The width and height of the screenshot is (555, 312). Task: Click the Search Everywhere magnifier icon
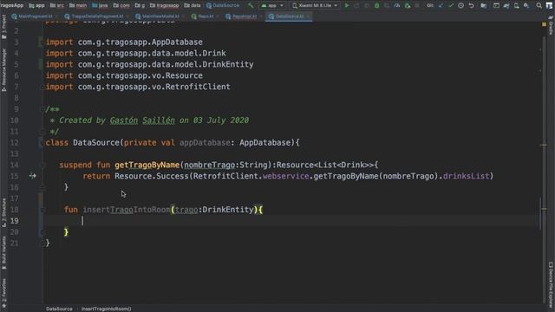click(x=539, y=5)
